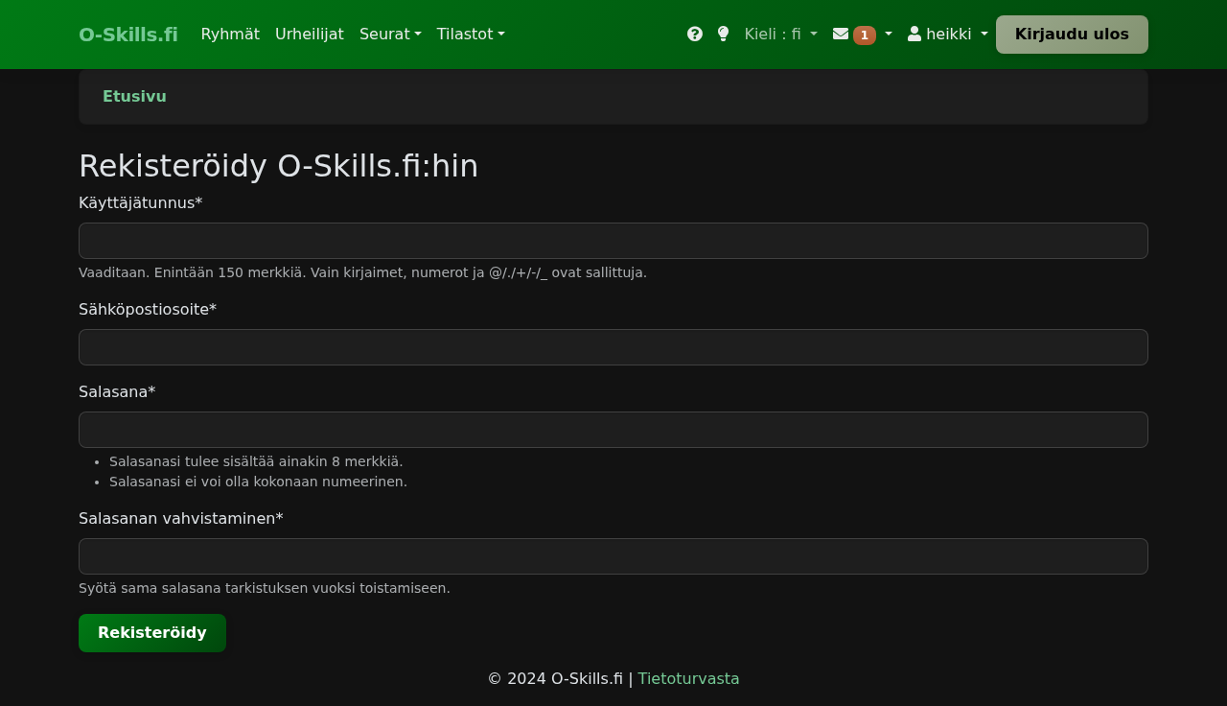Open the envelope messages icon
The height and width of the screenshot is (706, 1227).
pyautogui.click(x=841, y=35)
